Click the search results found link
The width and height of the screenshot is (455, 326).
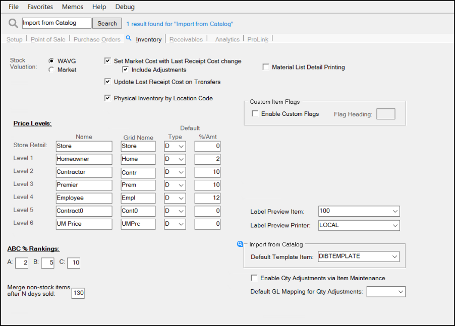click(x=180, y=24)
